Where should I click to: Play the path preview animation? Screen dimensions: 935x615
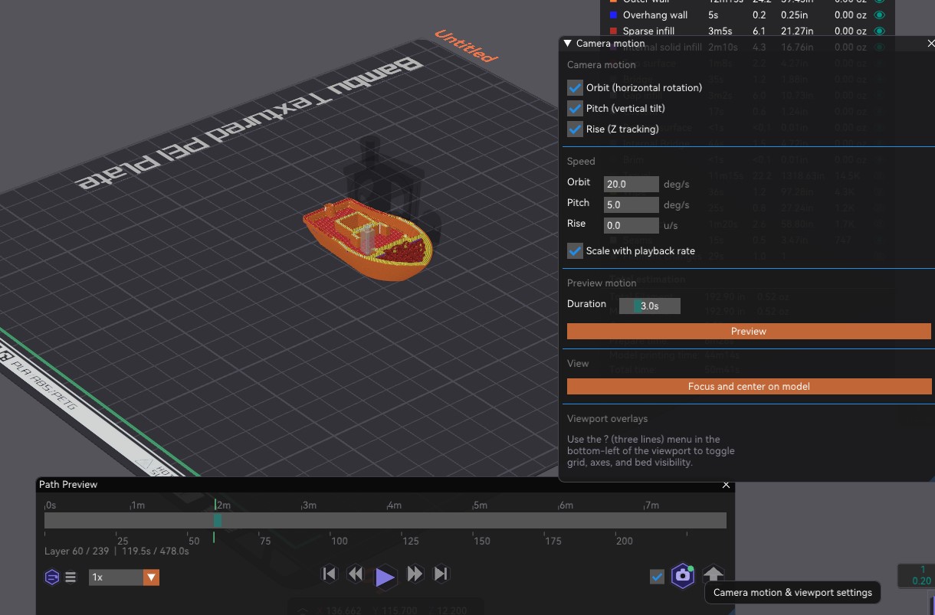point(385,577)
